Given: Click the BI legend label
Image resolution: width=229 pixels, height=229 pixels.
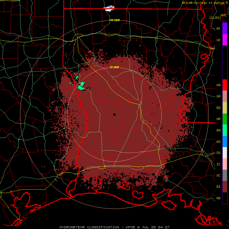Looking at the screenshot, I should point(218,187).
